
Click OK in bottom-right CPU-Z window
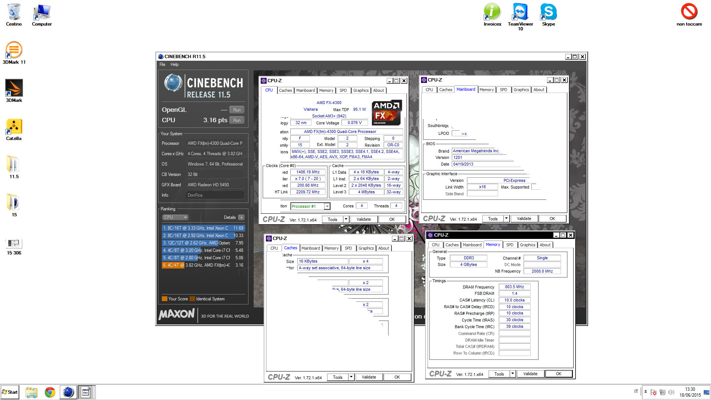coord(558,374)
